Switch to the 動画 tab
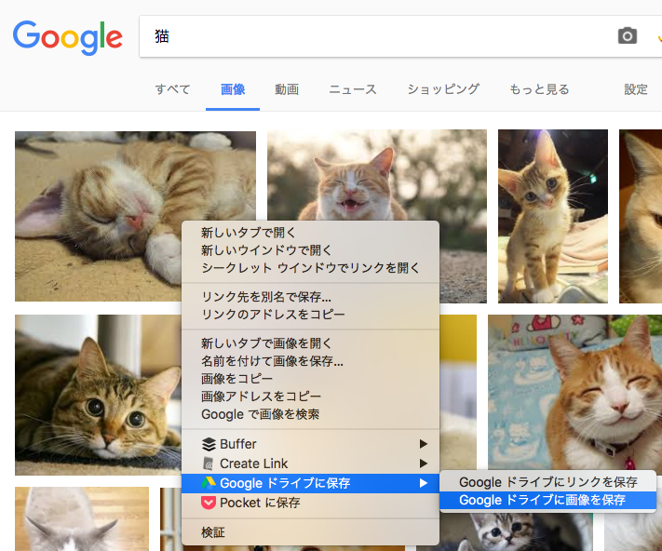 pos(287,89)
